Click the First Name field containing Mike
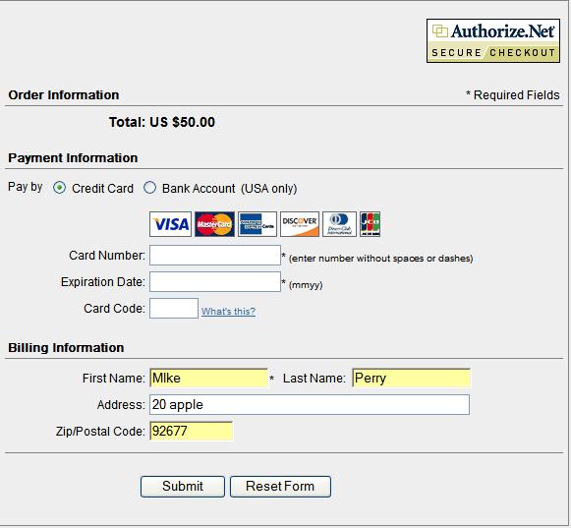Image resolution: width=571 pixels, height=528 pixels. pos(208,378)
